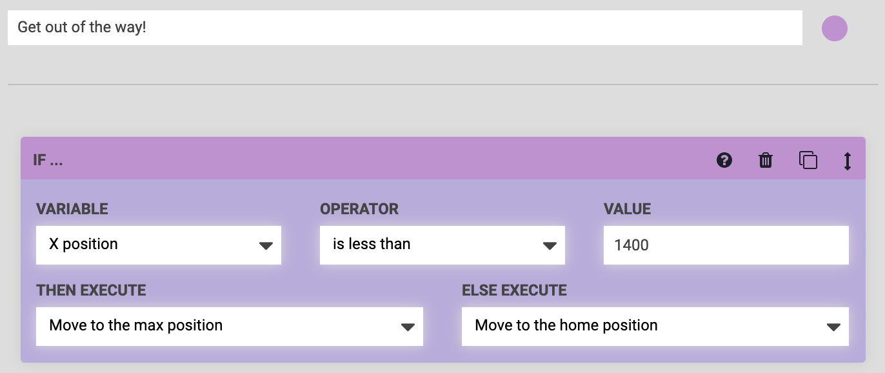Screen dimensions: 885x373
Task: Click the VARIABLE field label
Action: (72, 209)
